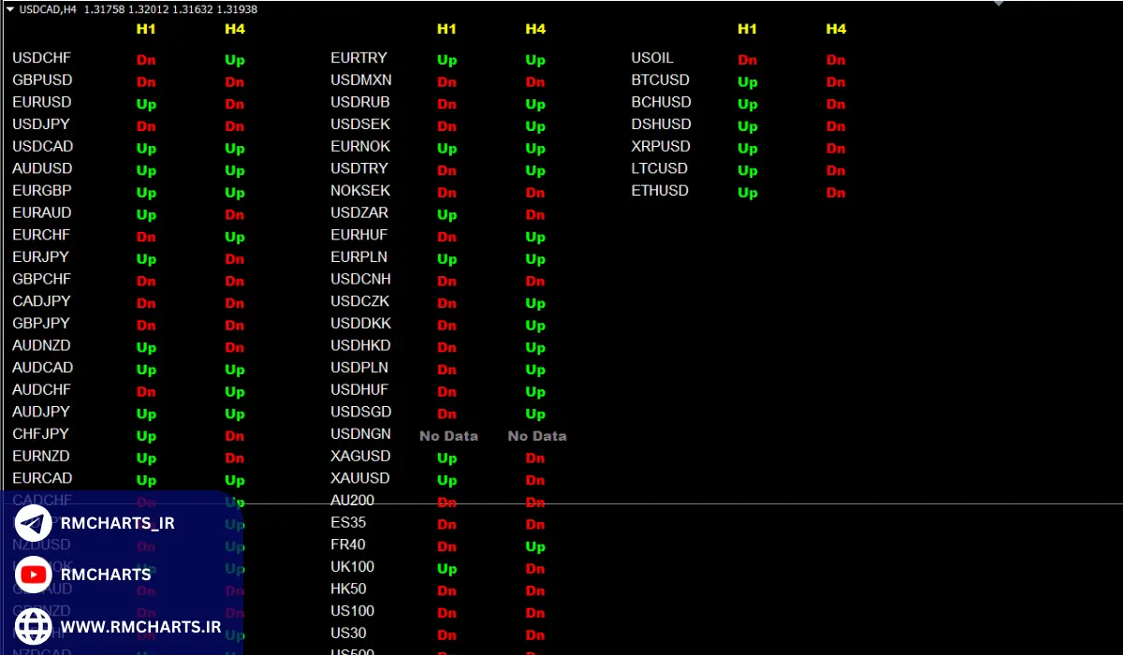
Task: Click the YouTube play button icon
Action: (33, 575)
